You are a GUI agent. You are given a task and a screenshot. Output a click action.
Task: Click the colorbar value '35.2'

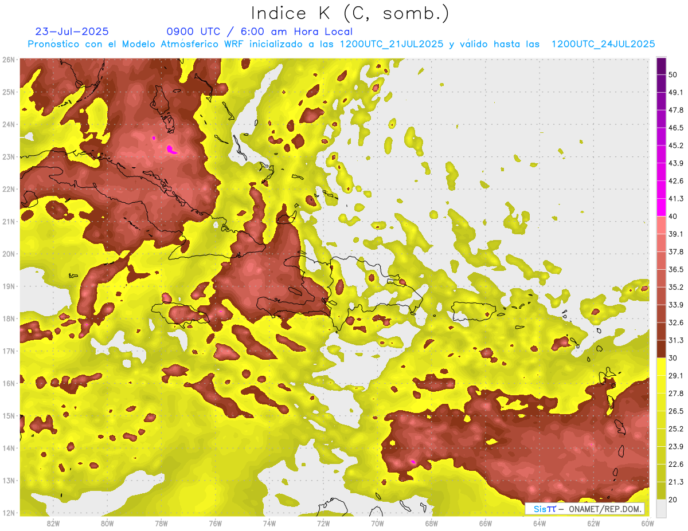click(675, 287)
